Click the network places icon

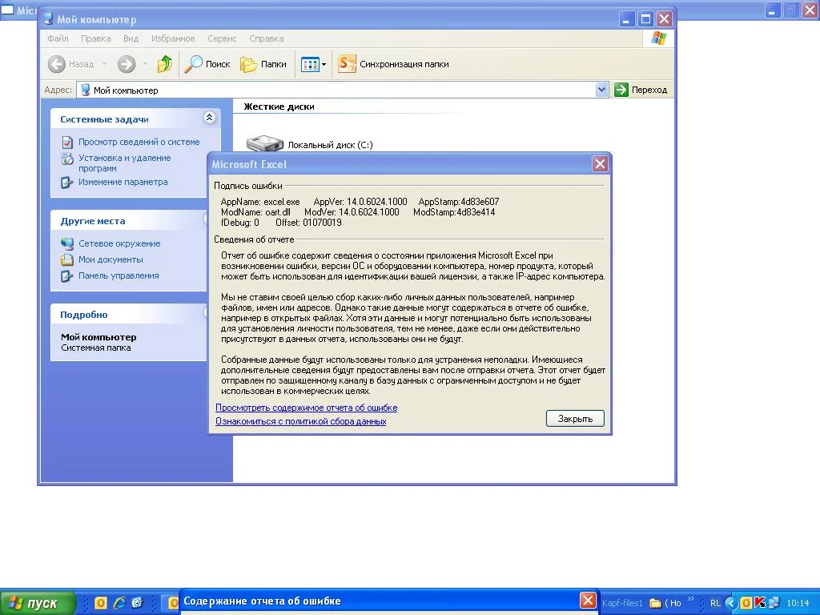[x=67, y=243]
